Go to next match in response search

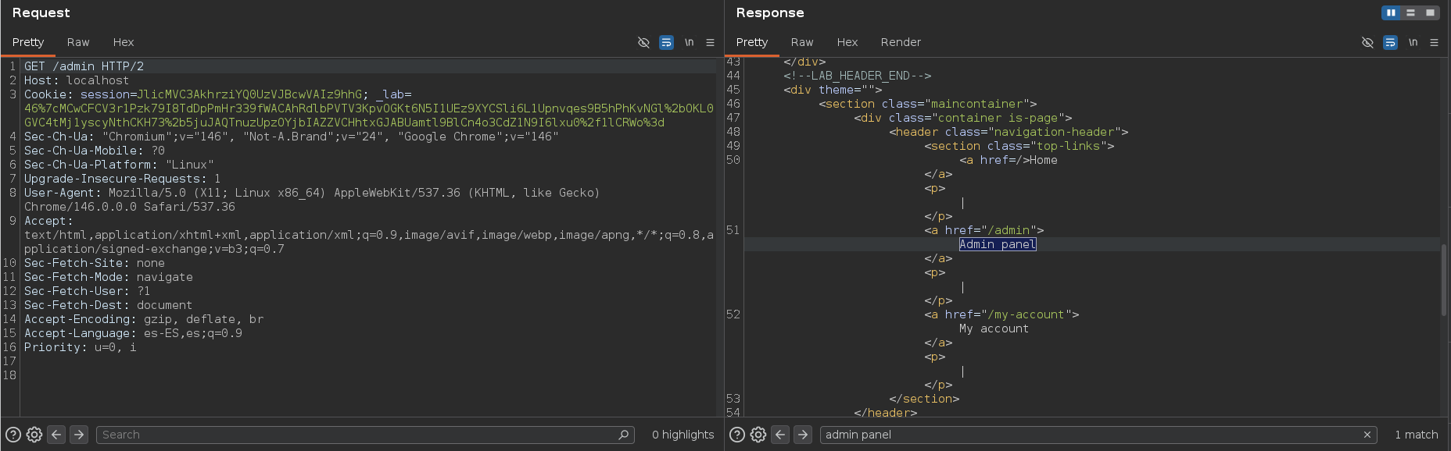(x=803, y=435)
